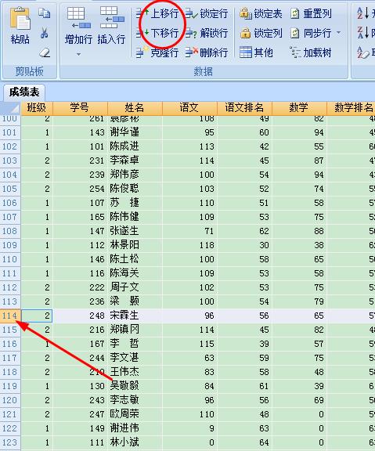Image resolution: width=375 pixels, height=451 pixels.
Task: Click the Copy icon in clipboard group
Action: [x=45, y=13]
